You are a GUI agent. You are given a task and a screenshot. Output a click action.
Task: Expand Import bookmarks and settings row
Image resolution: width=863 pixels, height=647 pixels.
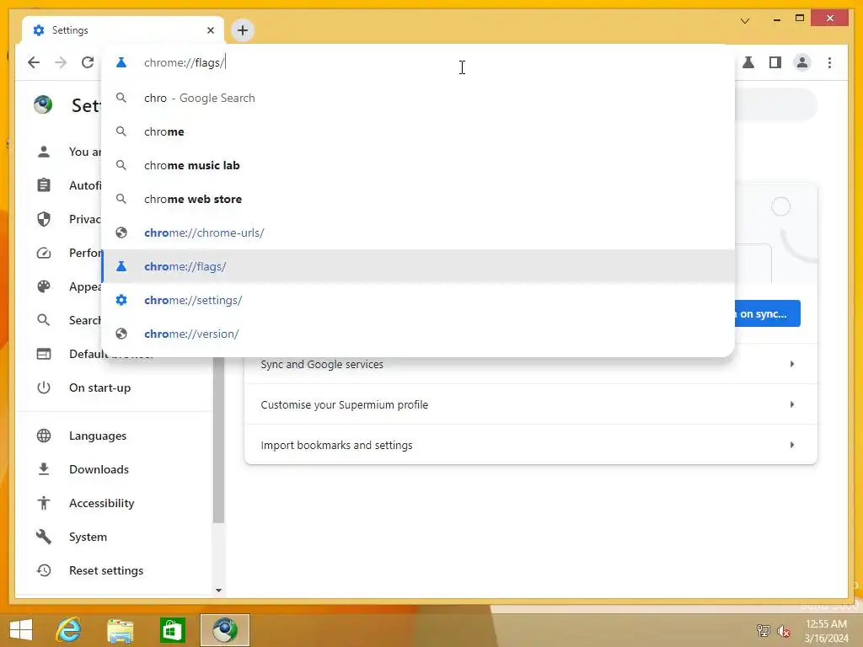pyautogui.click(x=531, y=445)
